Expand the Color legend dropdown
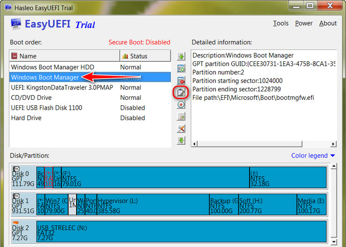The height and width of the screenshot is (247, 346). [x=313, y=156]
